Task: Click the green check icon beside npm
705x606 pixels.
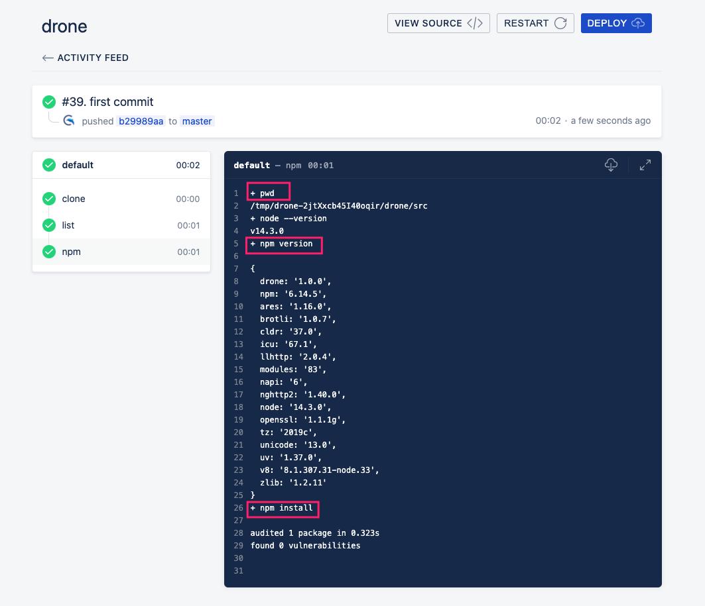Action: click(x=49, y=252)
